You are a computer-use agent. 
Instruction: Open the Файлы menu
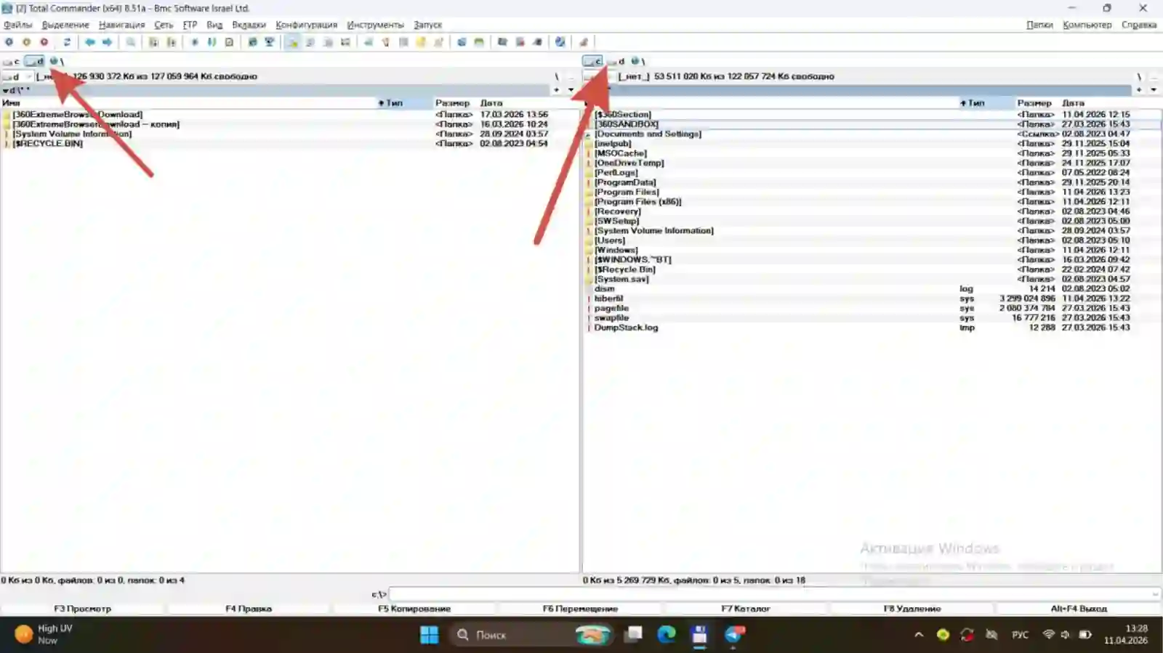17,25
